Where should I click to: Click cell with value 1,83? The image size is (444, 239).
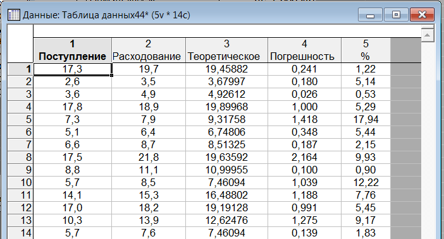click(366, 233)
